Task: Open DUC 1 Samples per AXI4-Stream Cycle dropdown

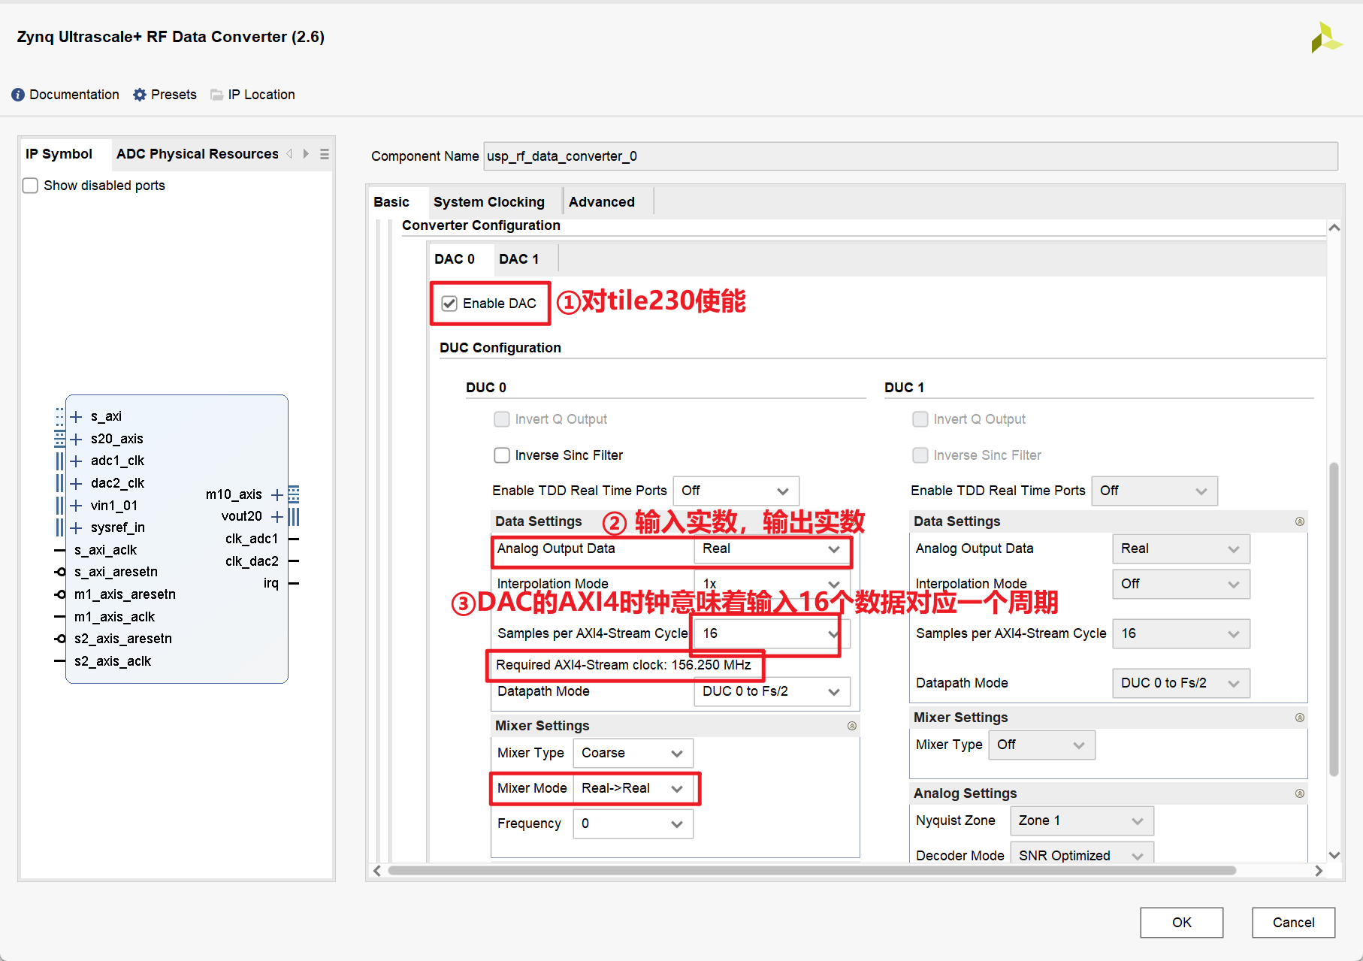Action: tap(1180, 633)
